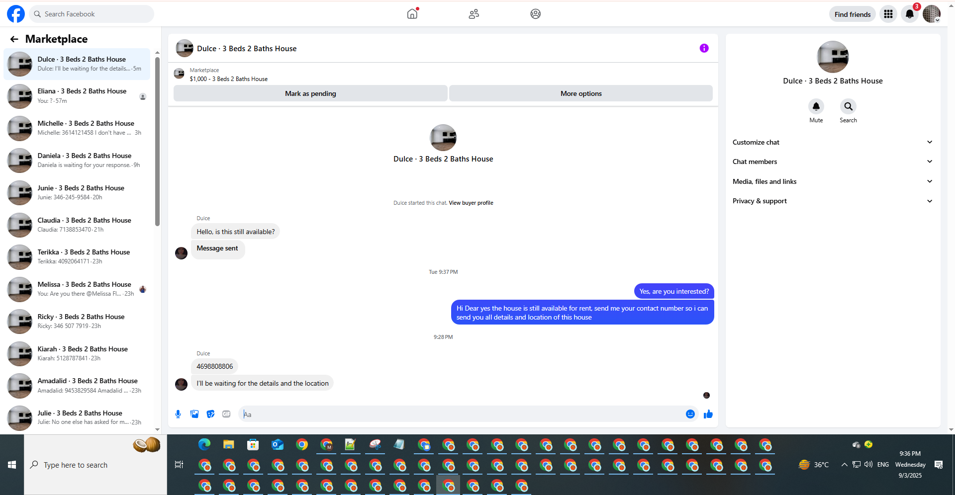
Task: Open Eliana's conversation in the chat list
Action: point(77,96)
